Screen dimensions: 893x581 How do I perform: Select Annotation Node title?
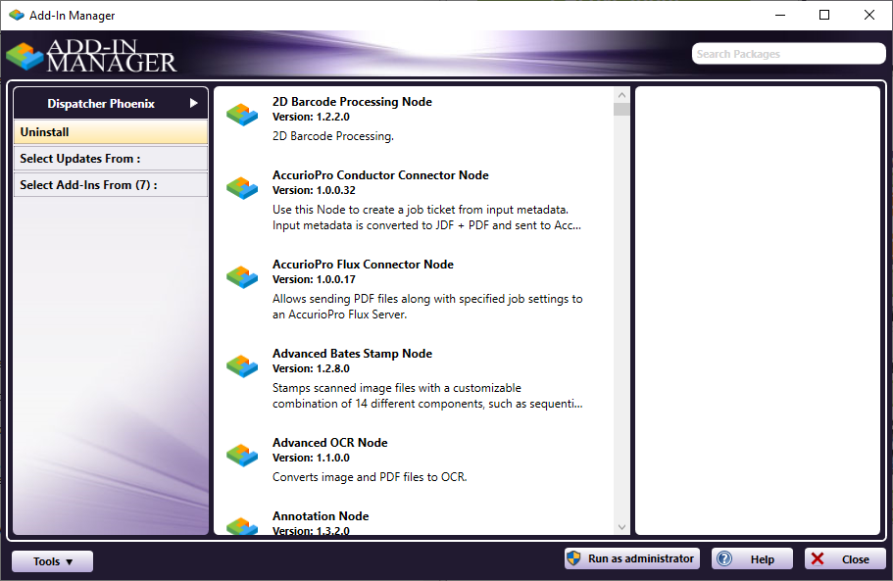point(321,516)
